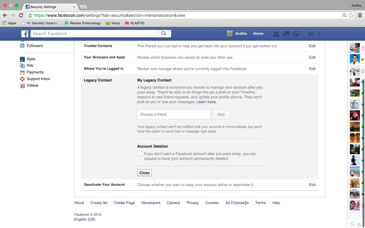Open the Friend Requests icon
Screen dimensions: 365x228
[276, 34]
